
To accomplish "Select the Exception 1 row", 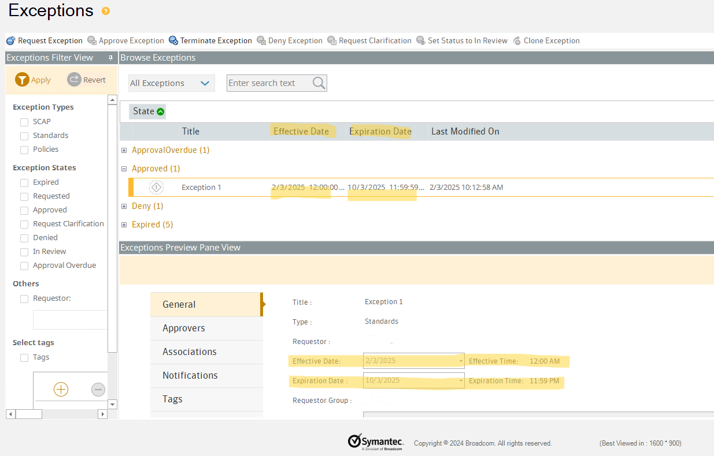I will tap(201, 188).
